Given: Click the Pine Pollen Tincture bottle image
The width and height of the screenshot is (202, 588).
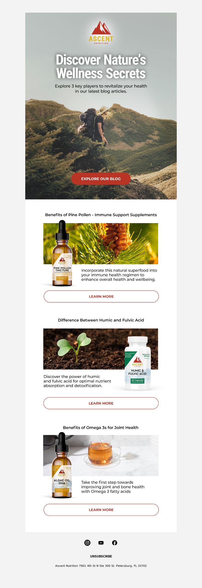Looking at the screenshot, I should click(x=62, y=253).
